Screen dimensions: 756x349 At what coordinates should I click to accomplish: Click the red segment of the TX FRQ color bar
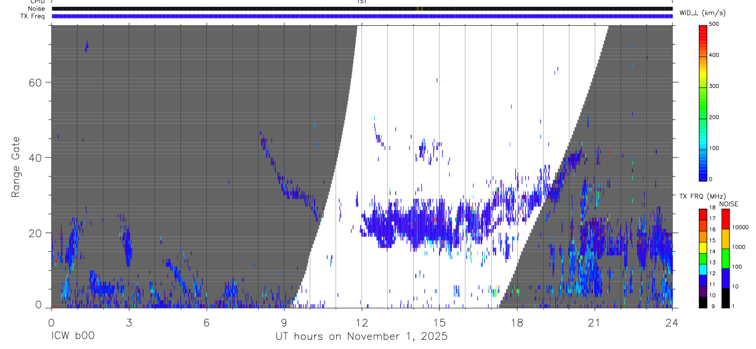702,214
